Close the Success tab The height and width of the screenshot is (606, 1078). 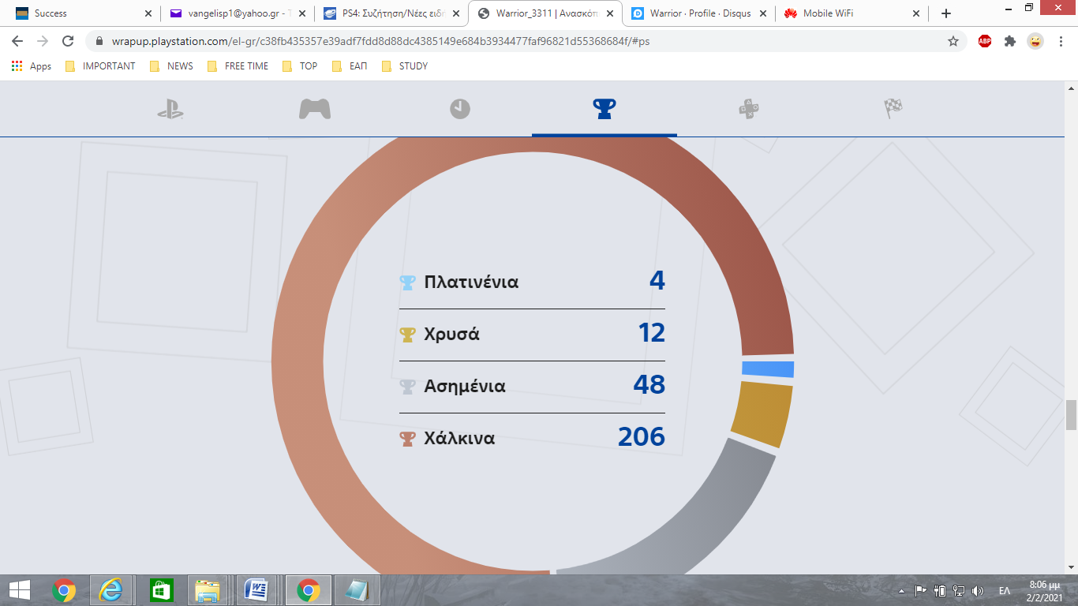pos(148,13)
